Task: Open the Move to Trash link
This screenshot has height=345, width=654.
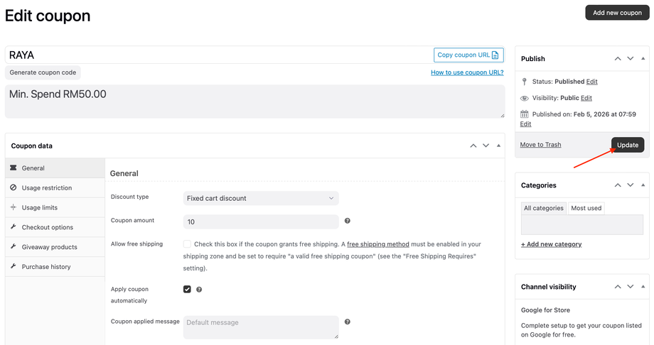Action: click(540, 145)
